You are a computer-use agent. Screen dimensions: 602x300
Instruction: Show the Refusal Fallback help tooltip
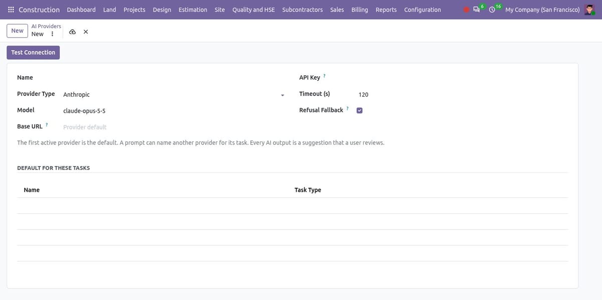[347, 108]
